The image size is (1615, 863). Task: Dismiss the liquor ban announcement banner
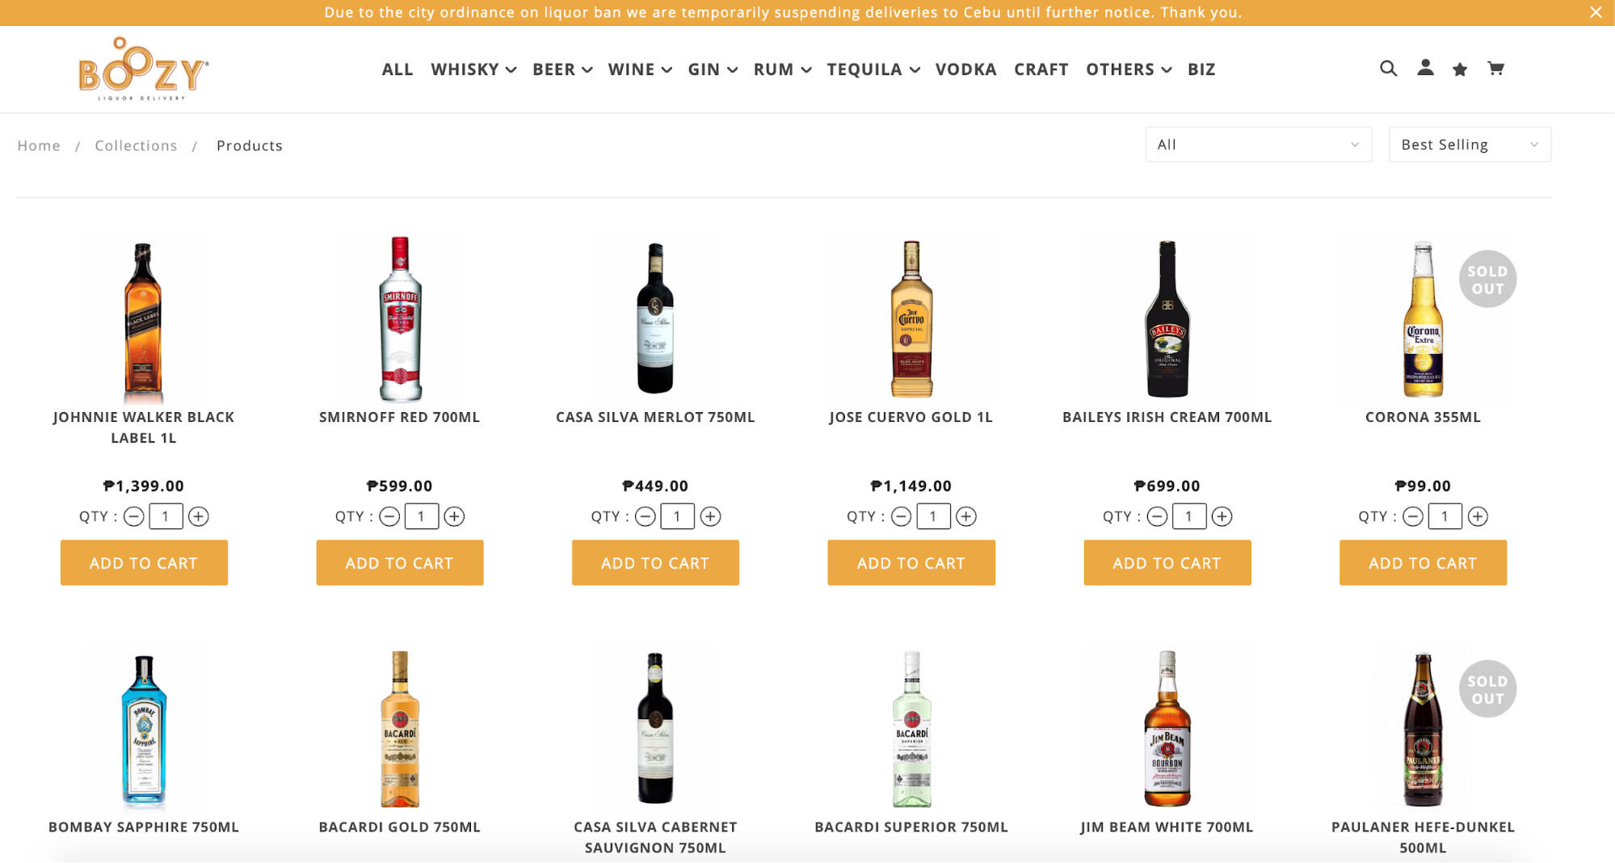[x=1596, y=12]
